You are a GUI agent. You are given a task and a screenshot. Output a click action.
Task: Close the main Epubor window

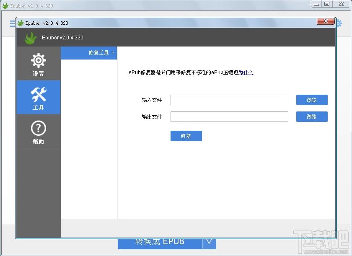point(342,4)
